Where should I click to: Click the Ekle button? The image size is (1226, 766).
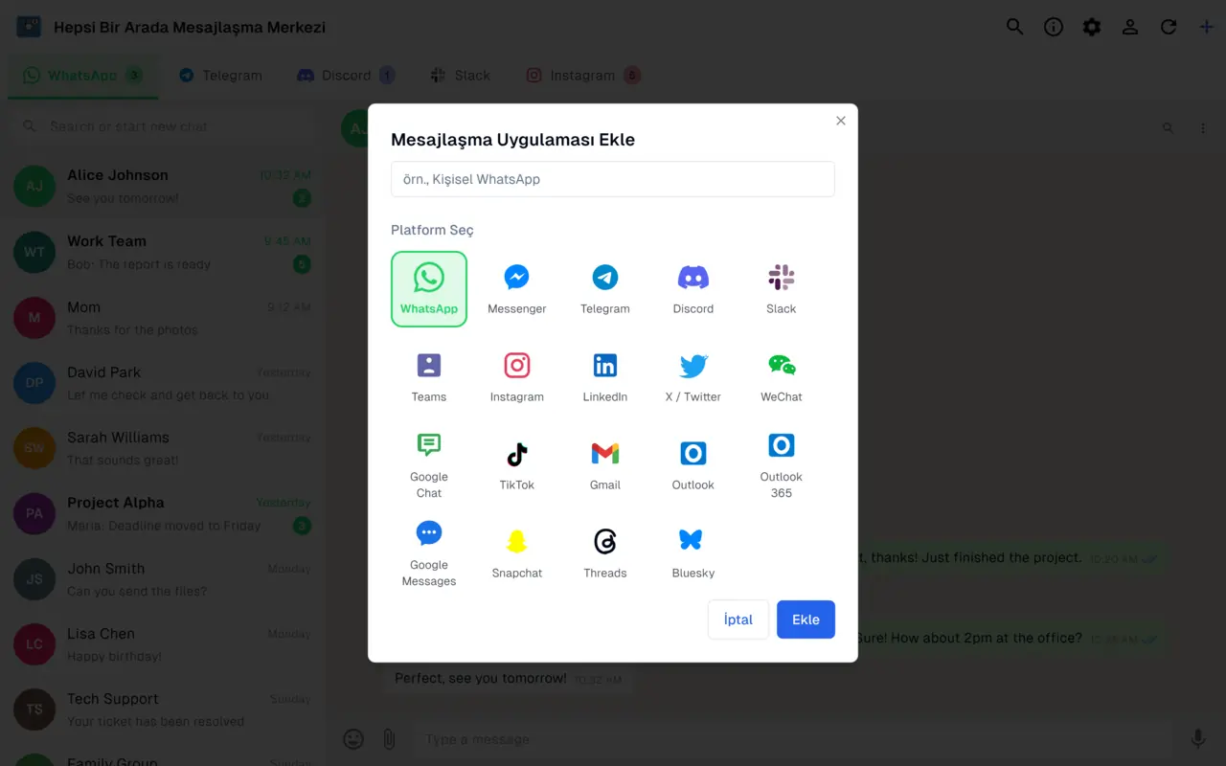click(806, 620)
